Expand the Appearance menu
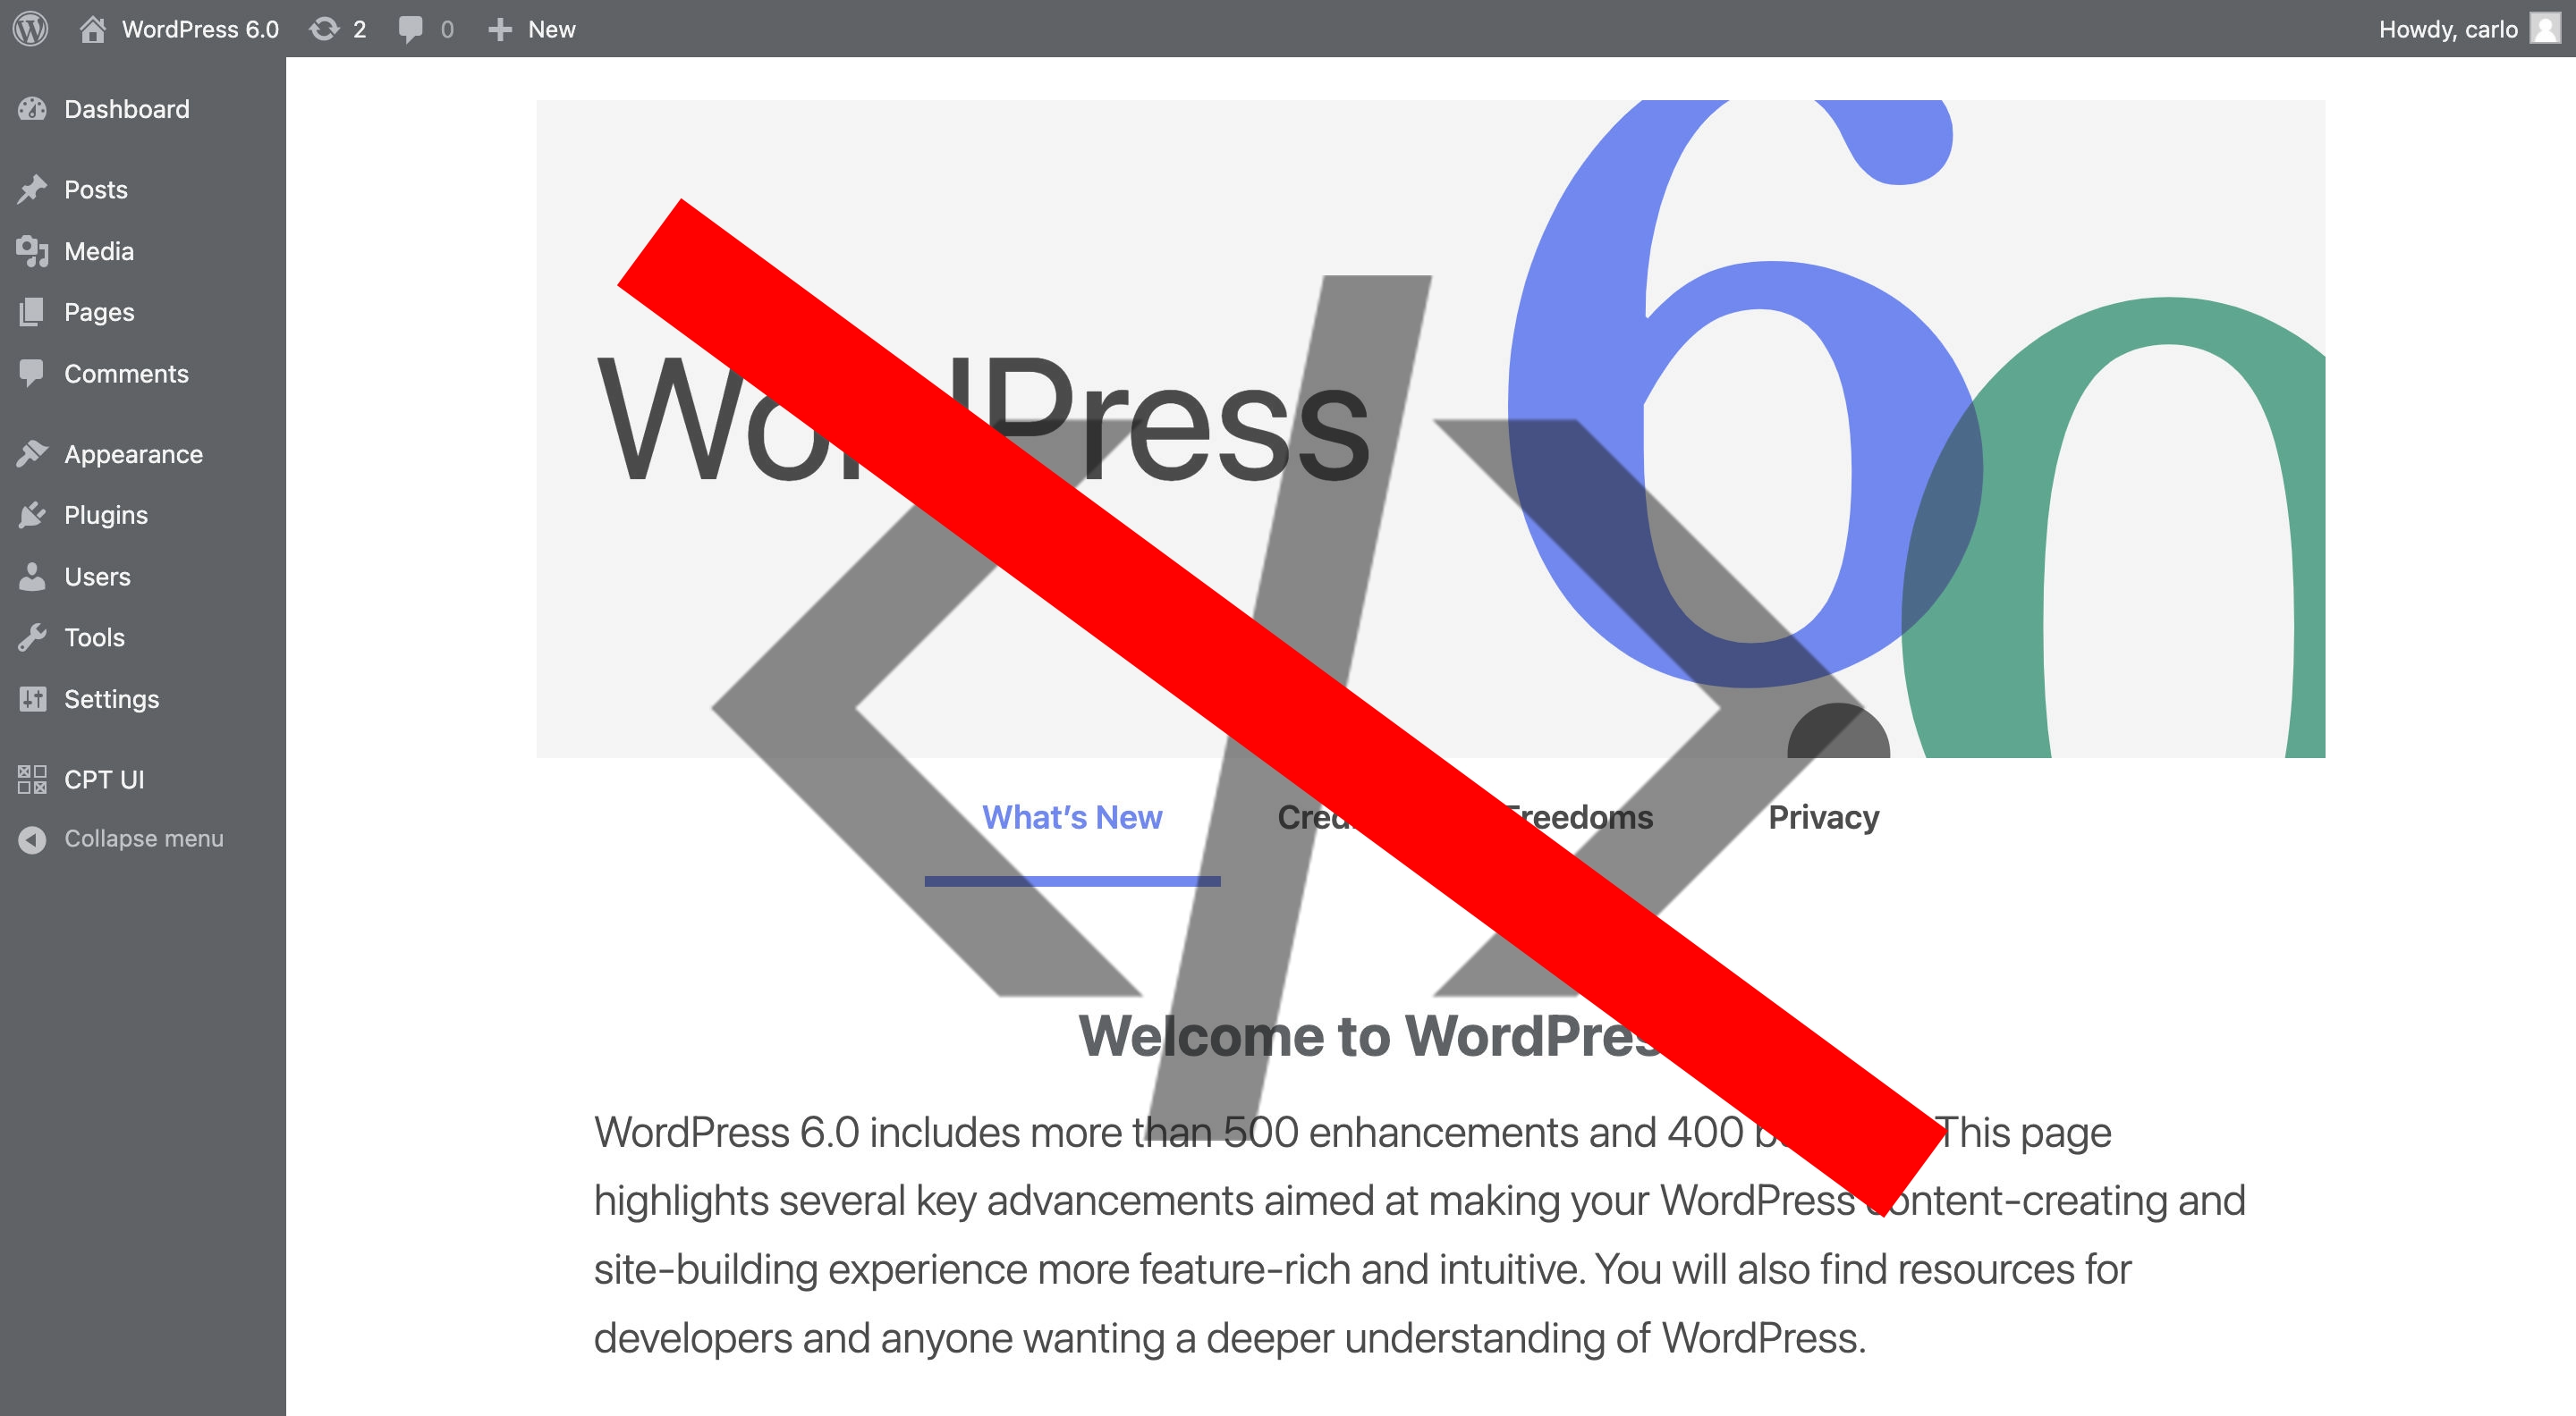 (133, 454)
